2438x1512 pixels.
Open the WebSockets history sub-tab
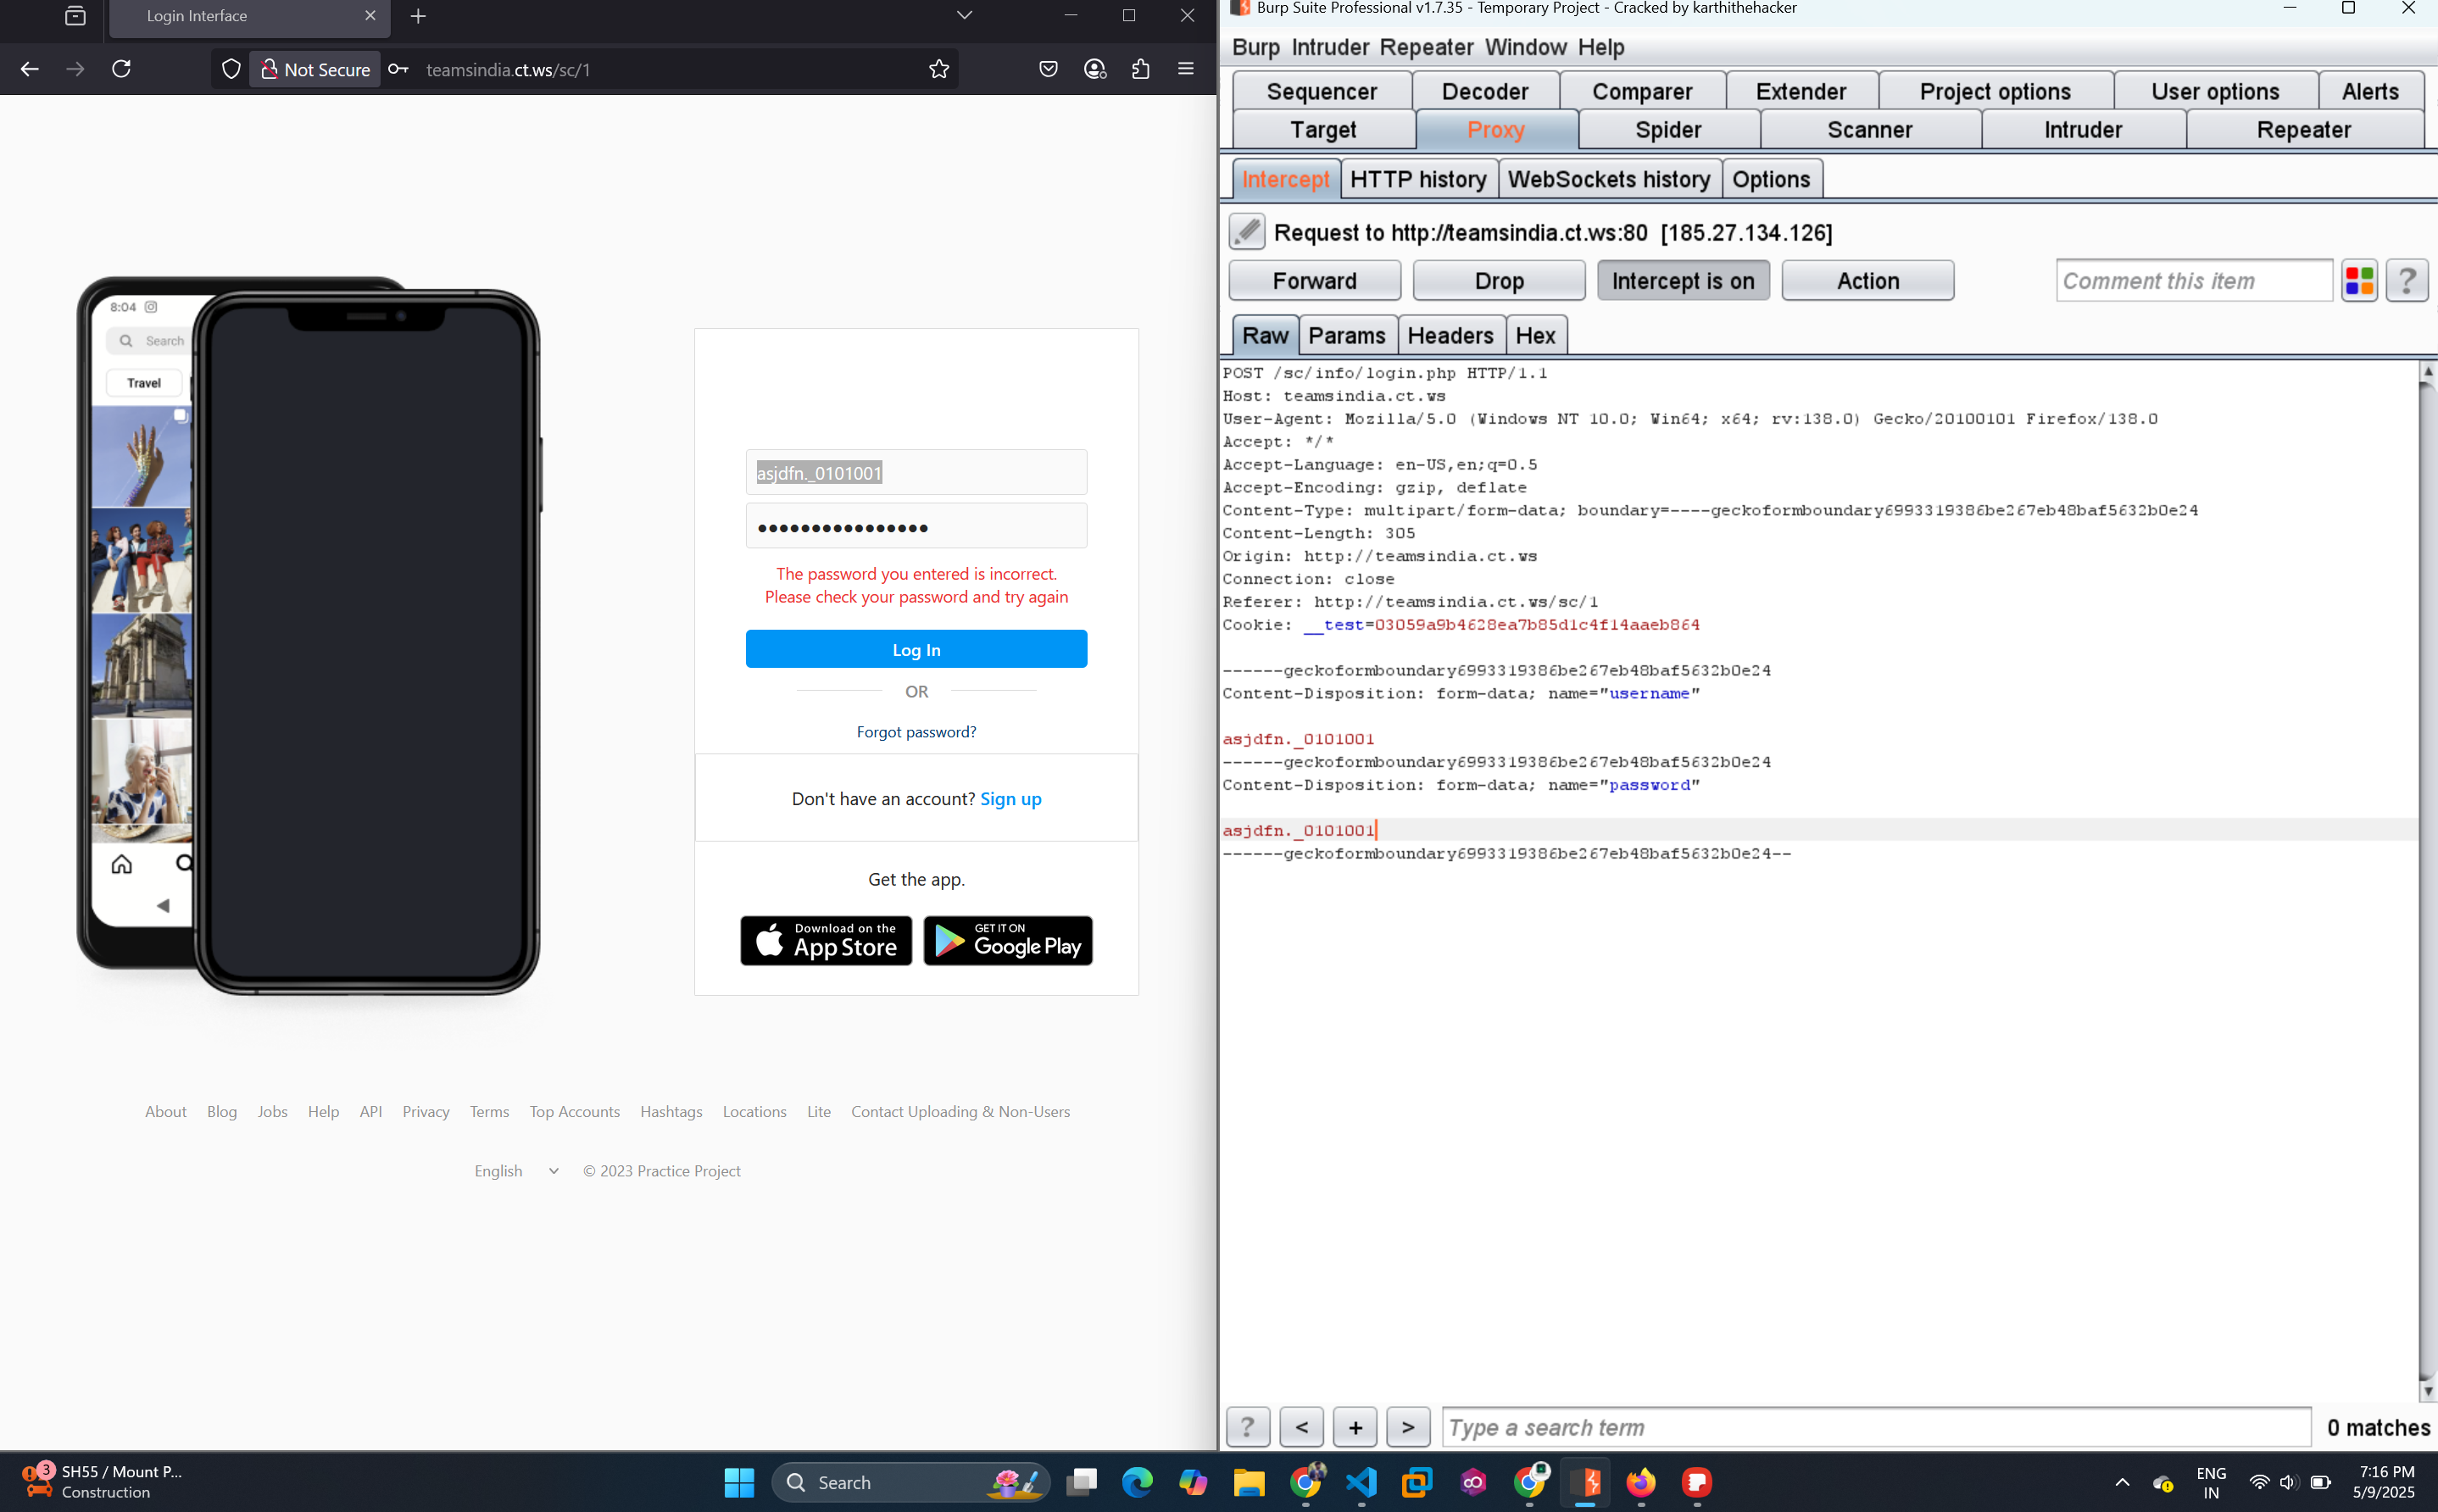pyautogui.click(x=1609, y=179)
